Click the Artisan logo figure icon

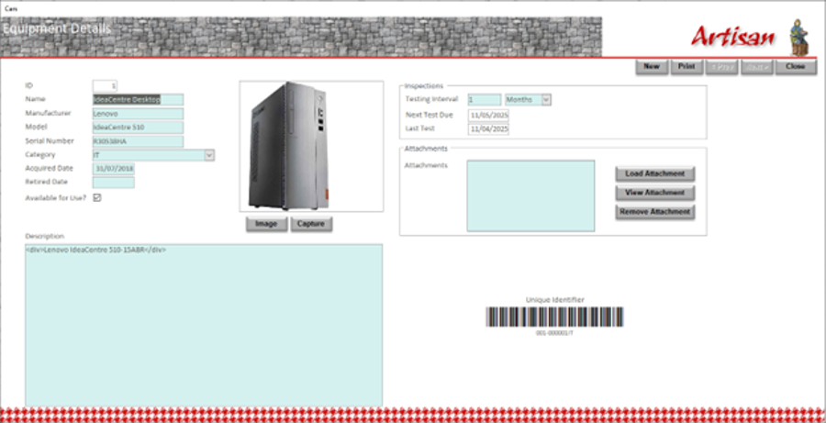(798, 36)
